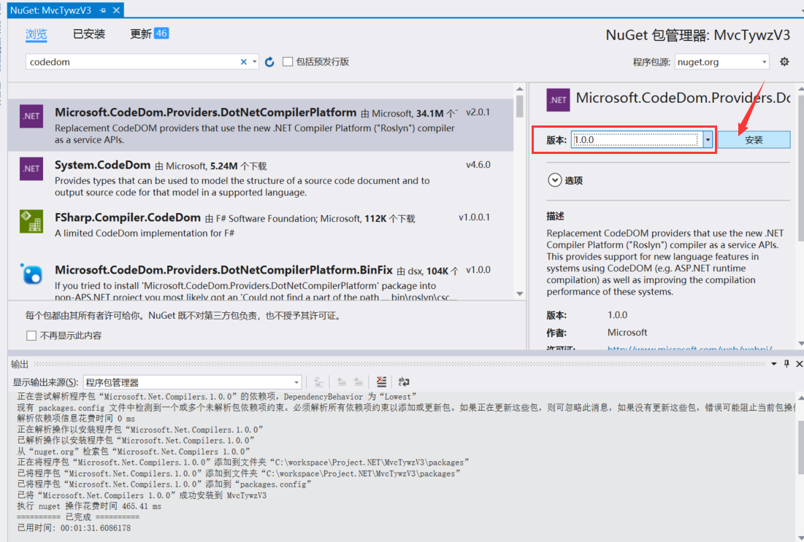Switch to the Browse tab
The height and width of the screenshot is (542, 804).
(x=36, y=34)
